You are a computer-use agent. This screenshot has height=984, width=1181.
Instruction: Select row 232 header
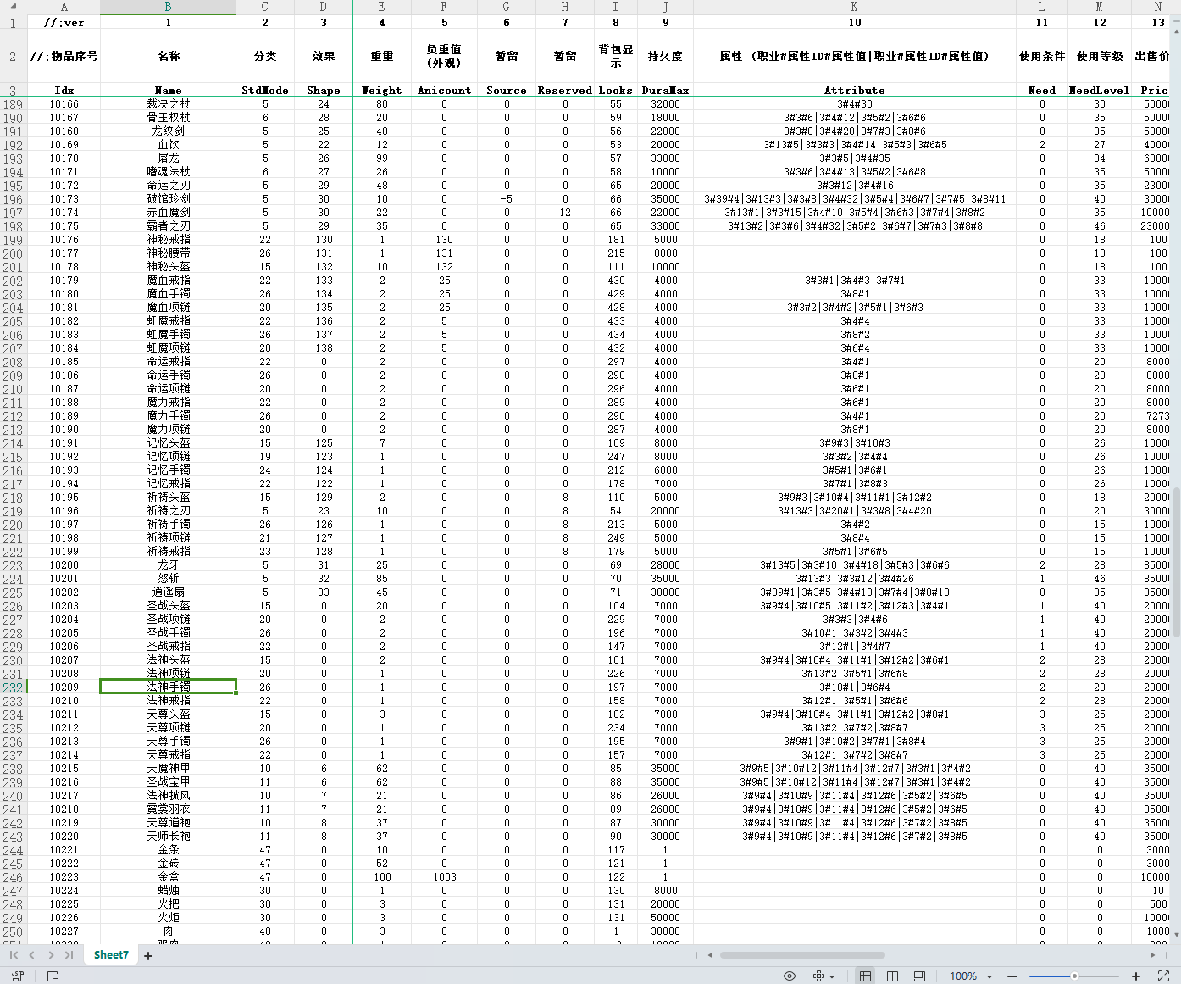tap(13, 687)
